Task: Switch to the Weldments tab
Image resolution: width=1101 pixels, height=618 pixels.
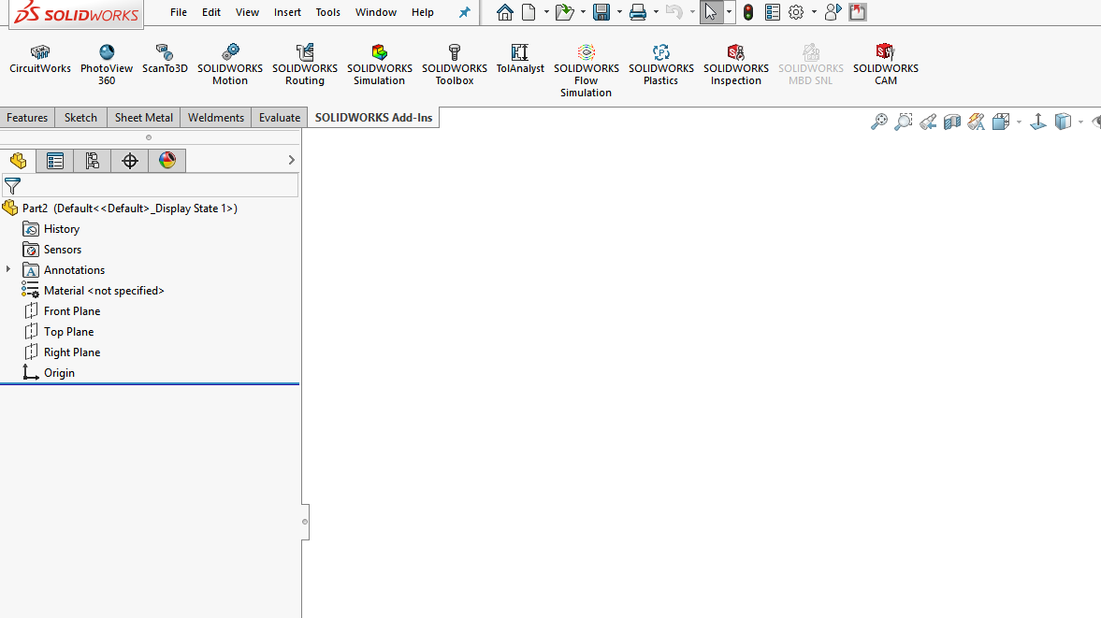Action: [216, 118]
